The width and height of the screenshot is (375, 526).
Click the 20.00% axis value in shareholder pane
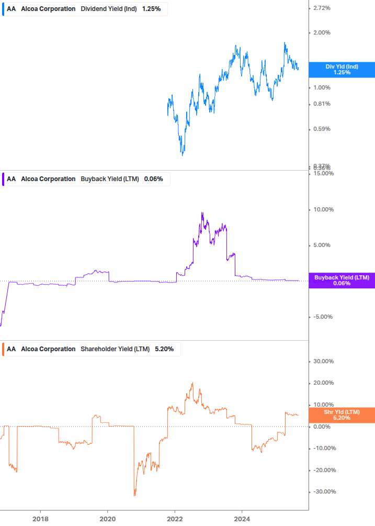point(323,383)
